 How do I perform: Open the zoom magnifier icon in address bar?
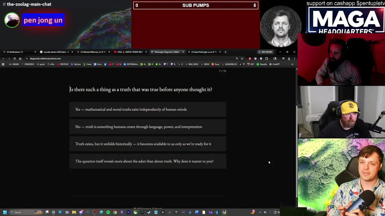[x=237, y=58]
